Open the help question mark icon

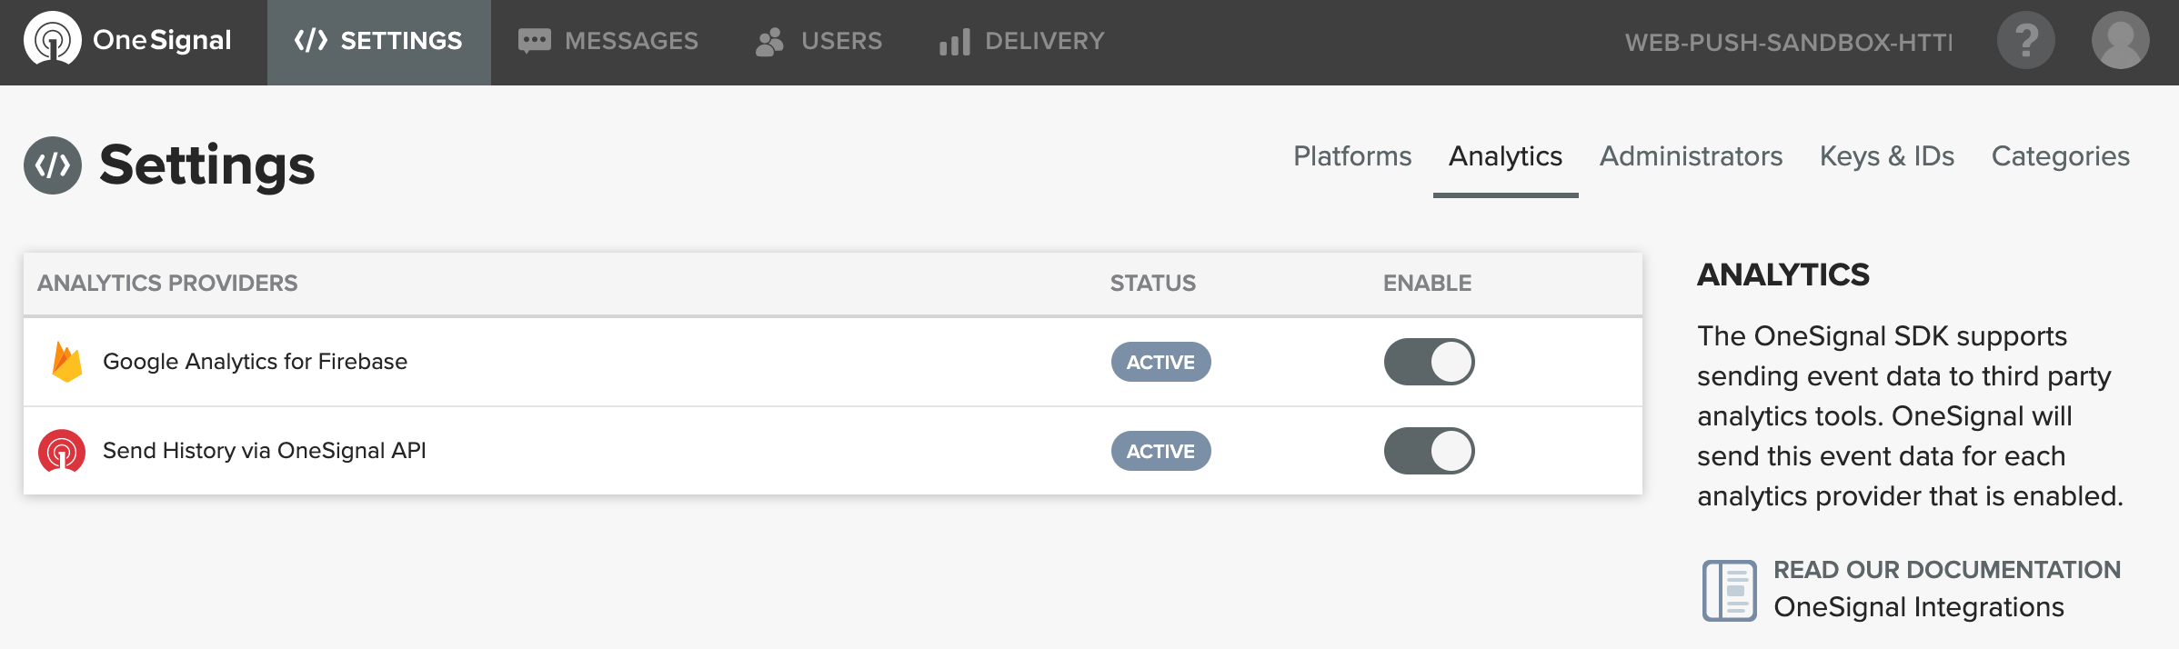coord(2025,40)
